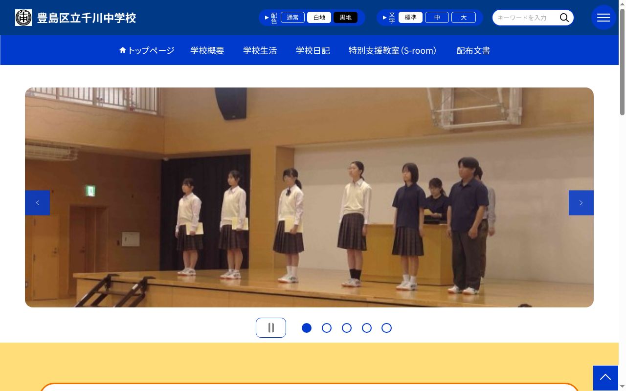Advance to next carousel slide
The width and height of the screenshot is (626, 391).
(x=581, y=203)
